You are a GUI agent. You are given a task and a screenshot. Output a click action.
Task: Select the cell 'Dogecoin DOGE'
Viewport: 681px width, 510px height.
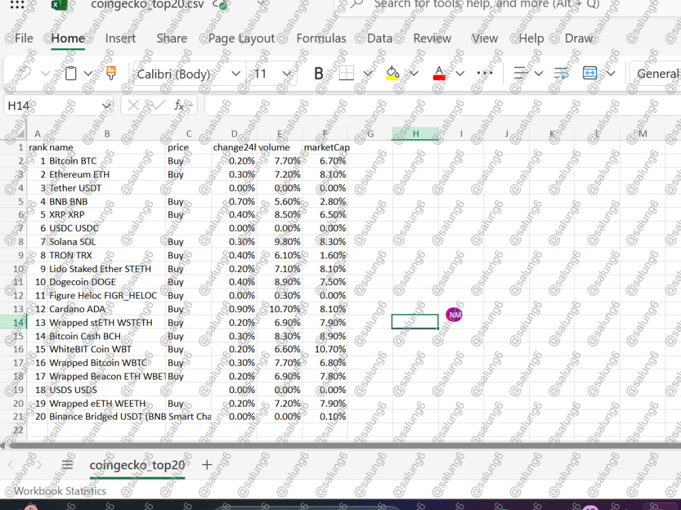click(107, 282)
